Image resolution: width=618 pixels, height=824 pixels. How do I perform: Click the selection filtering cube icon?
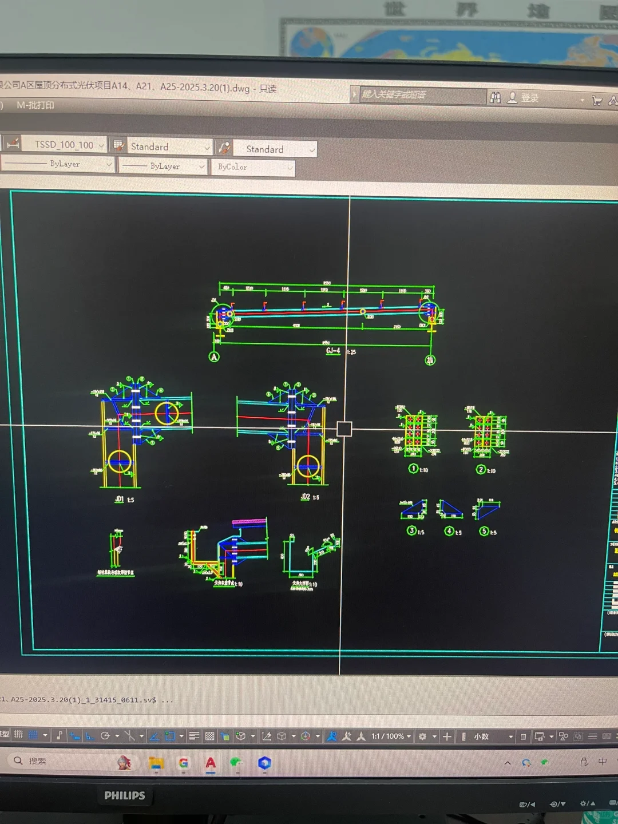coord(282,736)
